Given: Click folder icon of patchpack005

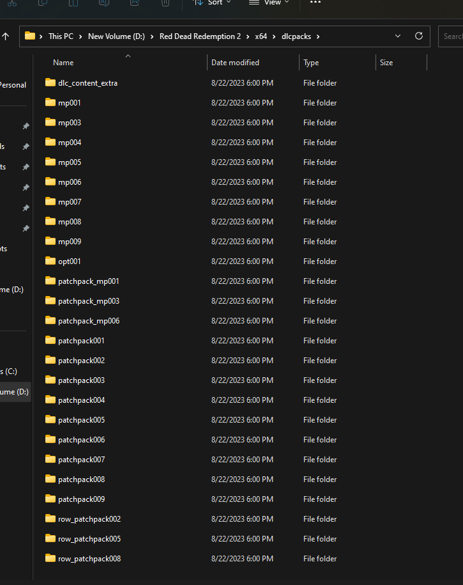Looking at the screenshot, I should (50, 419).
